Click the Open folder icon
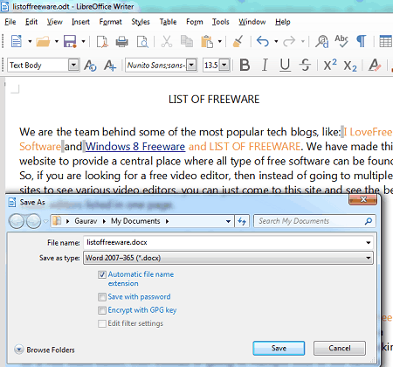This screenshot has height=367, width=393. pyautogui.click(x=43, y=41)
